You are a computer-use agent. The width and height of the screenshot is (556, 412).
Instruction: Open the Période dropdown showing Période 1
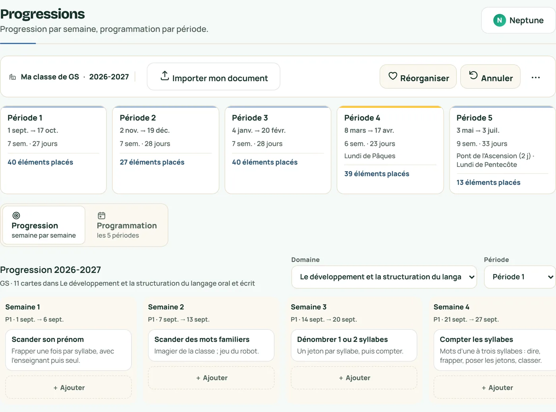pos(520,277)
